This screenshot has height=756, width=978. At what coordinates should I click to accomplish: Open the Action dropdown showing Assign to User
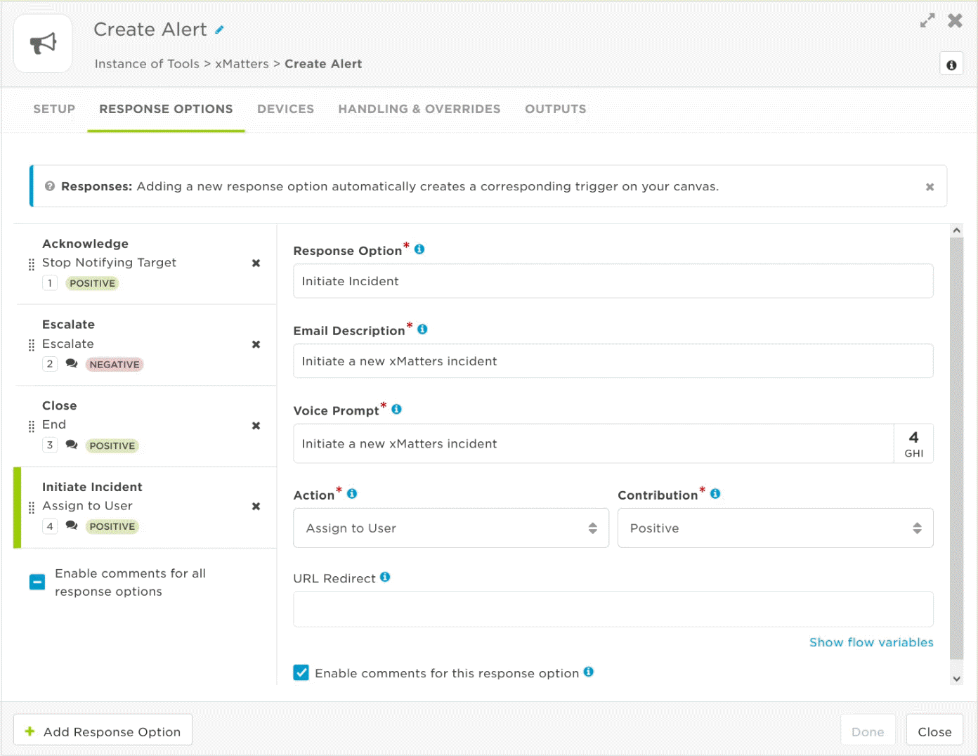point(451,528)
